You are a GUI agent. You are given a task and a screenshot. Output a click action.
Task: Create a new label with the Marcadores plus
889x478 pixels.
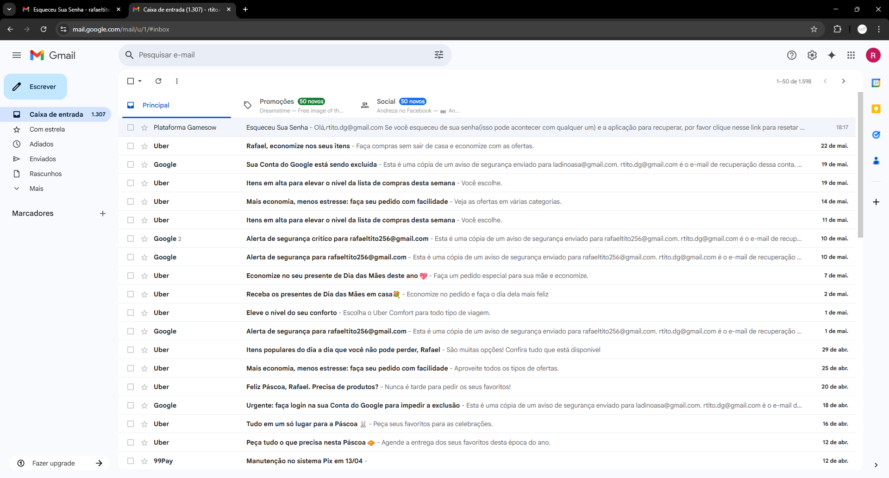pyautogui.click(x=103, y=214)
